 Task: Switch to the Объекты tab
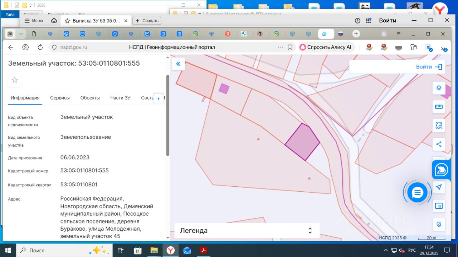click(90, 98)
